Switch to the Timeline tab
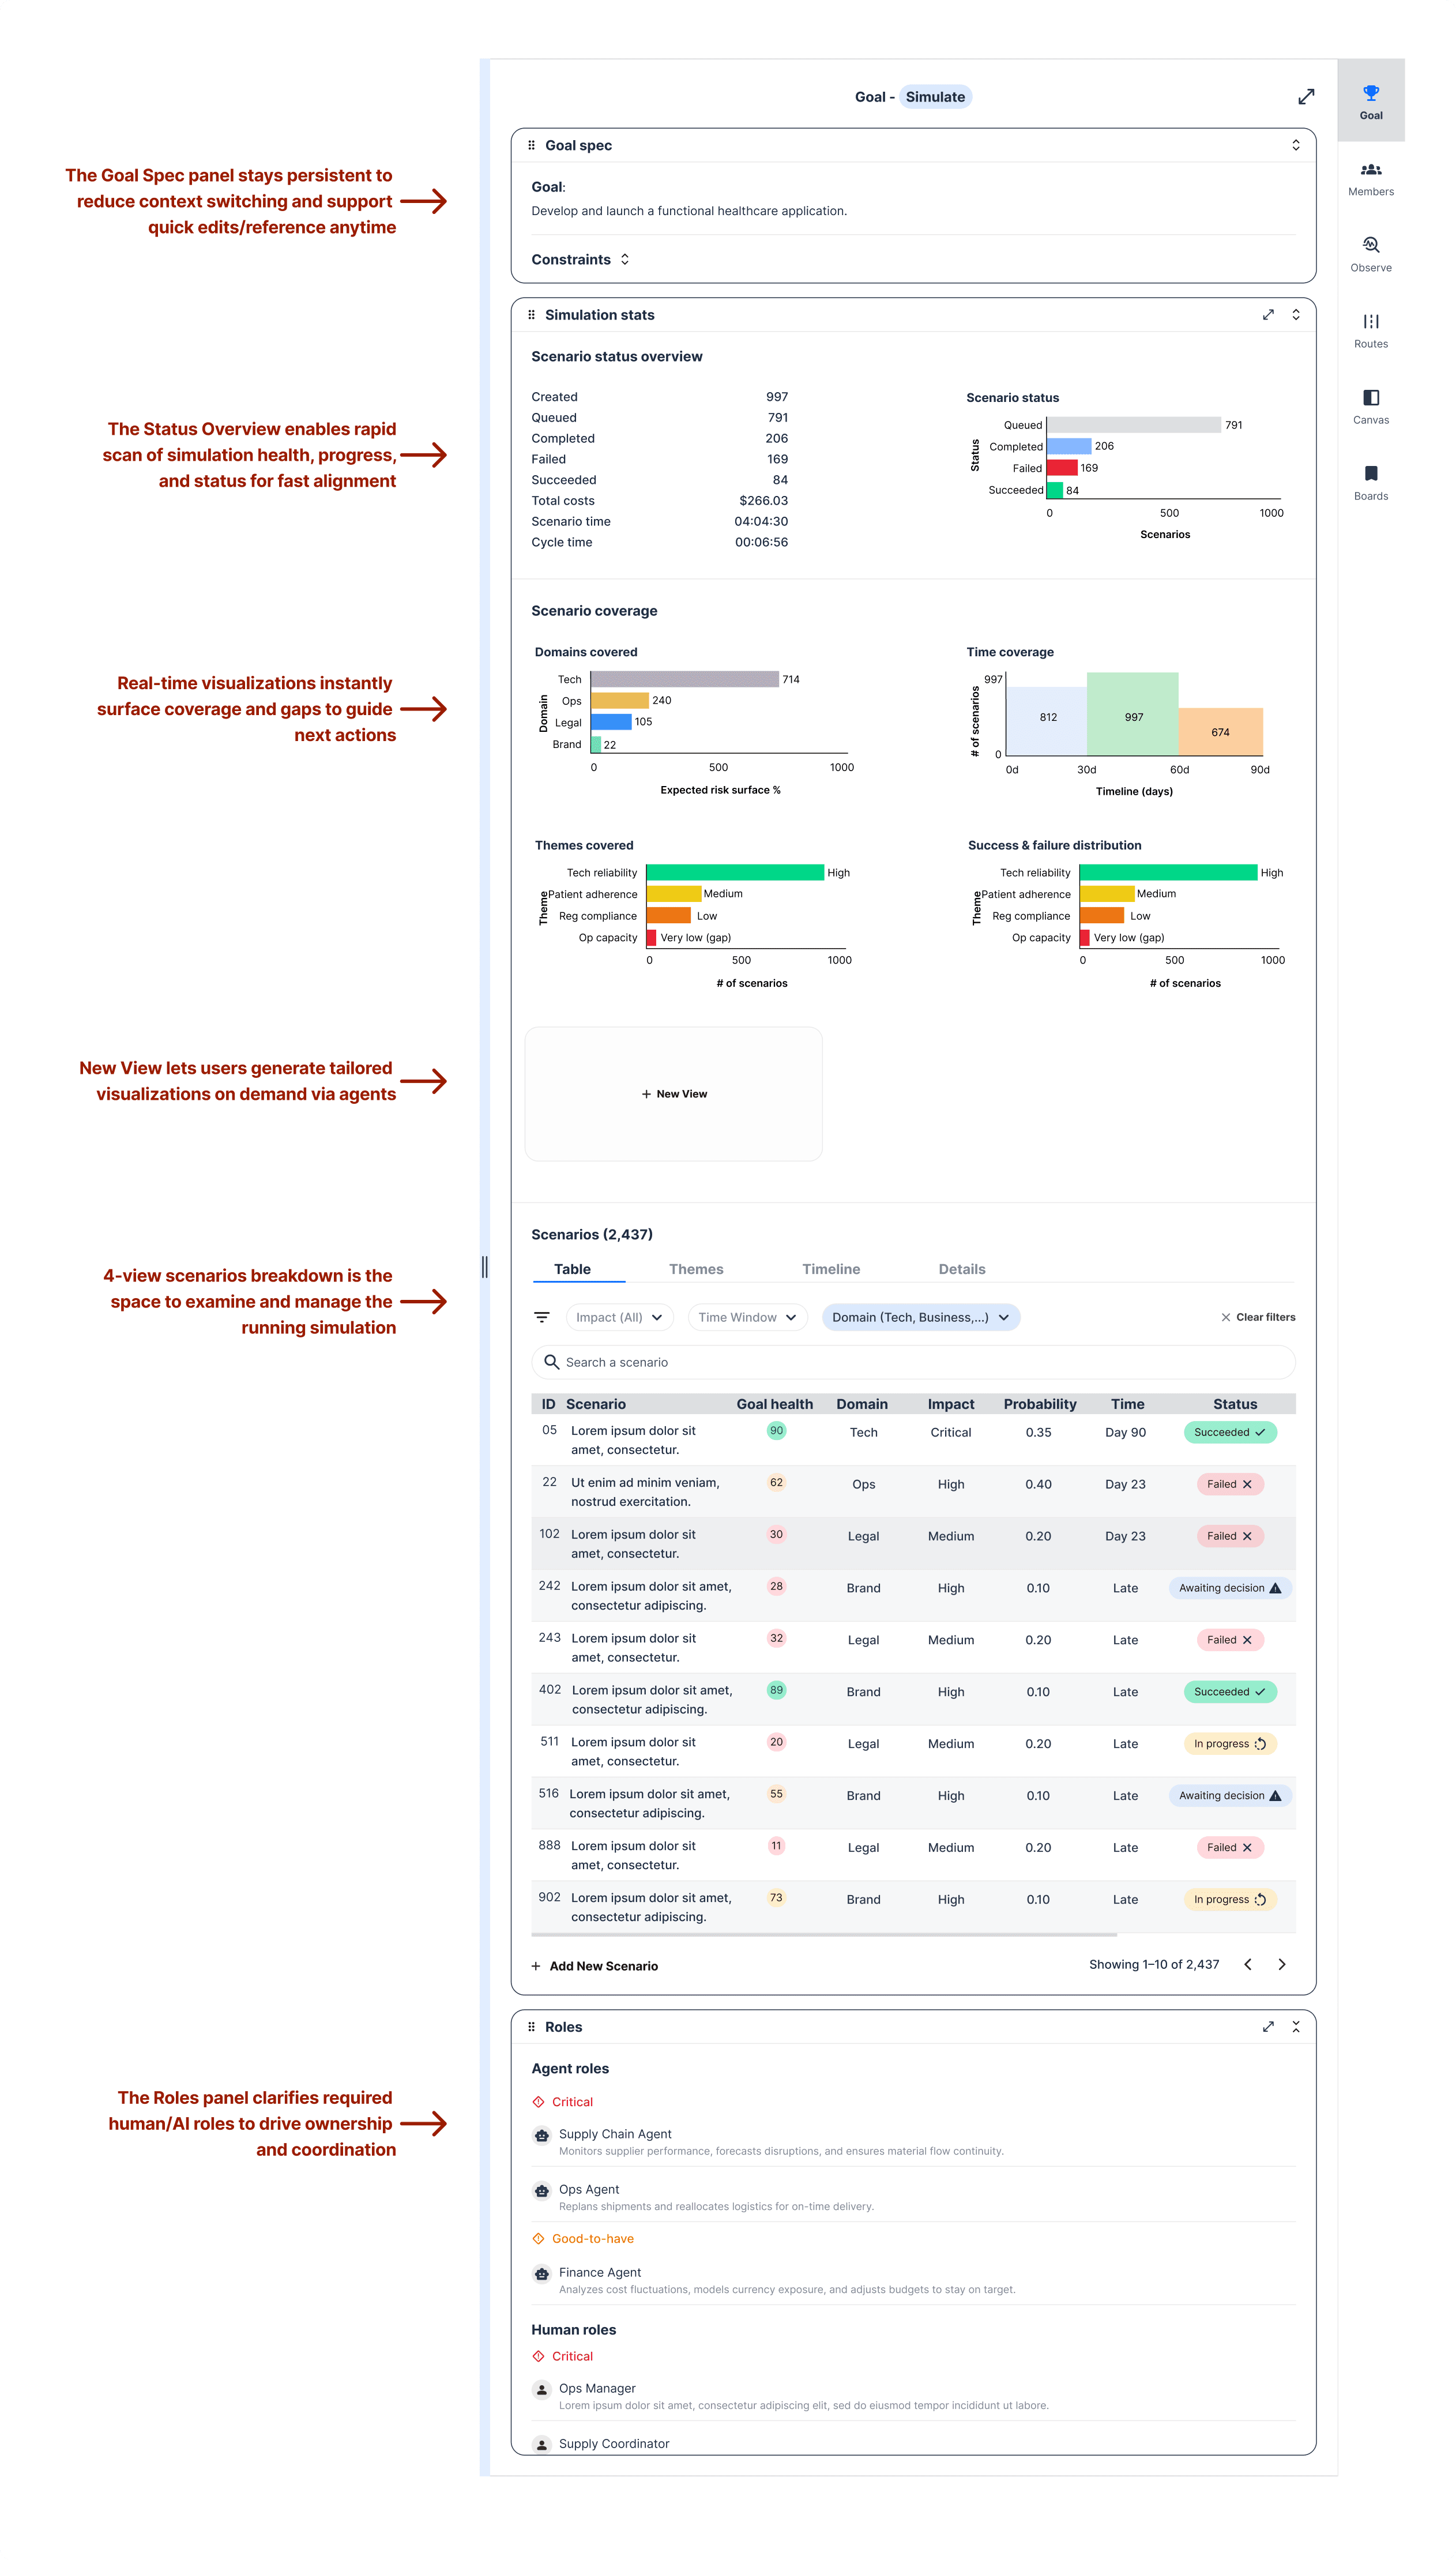 click(830, 1269)
